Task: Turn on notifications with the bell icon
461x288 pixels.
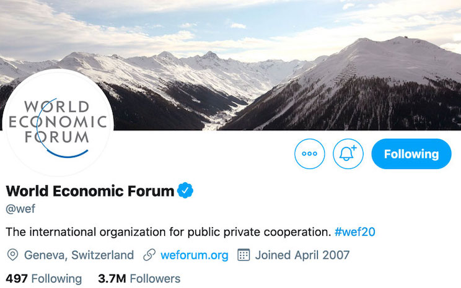Action: tap(348, 154)
